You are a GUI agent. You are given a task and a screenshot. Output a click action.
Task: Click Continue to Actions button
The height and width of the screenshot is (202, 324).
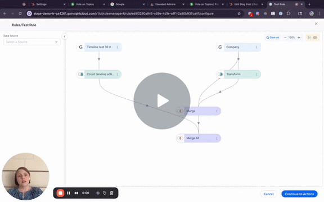pyautogui.click(x=299, y=194)
